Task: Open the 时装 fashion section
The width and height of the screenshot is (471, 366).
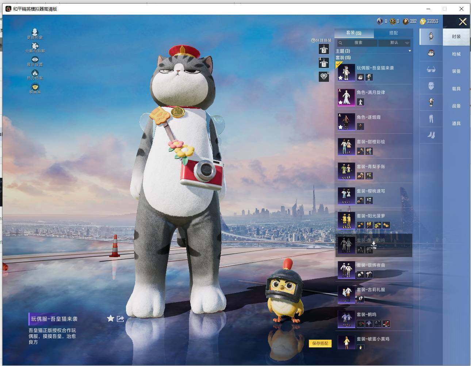Action: pos(456,37)
